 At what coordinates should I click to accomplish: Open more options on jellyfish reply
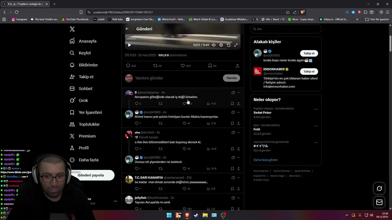(239, 198)
